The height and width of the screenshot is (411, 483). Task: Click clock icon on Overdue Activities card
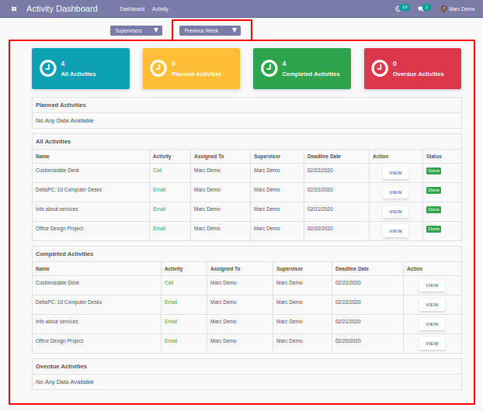tap(380, 68)
